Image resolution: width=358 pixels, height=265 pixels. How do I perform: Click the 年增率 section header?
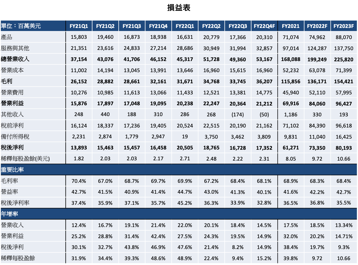pyautogui.click(x=10, y=214)
